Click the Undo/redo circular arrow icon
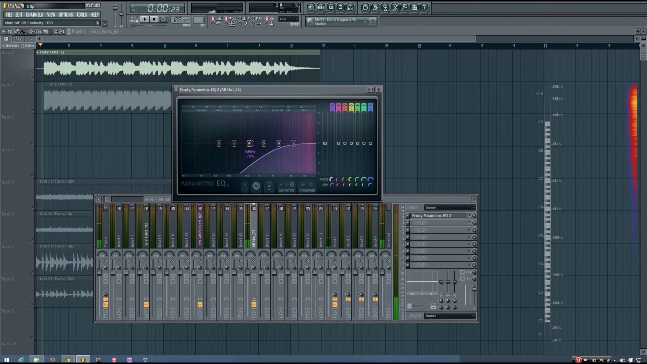647x364 pixels. [x=365, y=7]
